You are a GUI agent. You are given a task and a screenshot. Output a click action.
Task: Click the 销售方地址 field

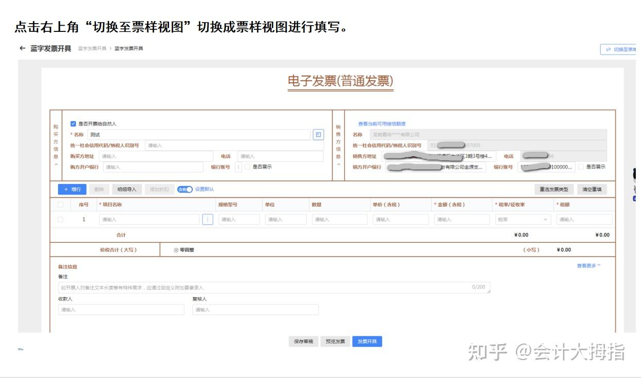[439, 156]
